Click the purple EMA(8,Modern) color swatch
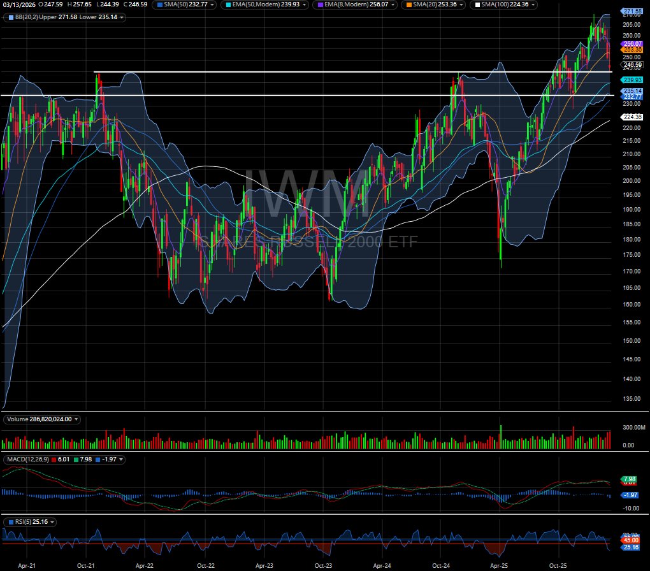650x571 pixels. (320, 4)
